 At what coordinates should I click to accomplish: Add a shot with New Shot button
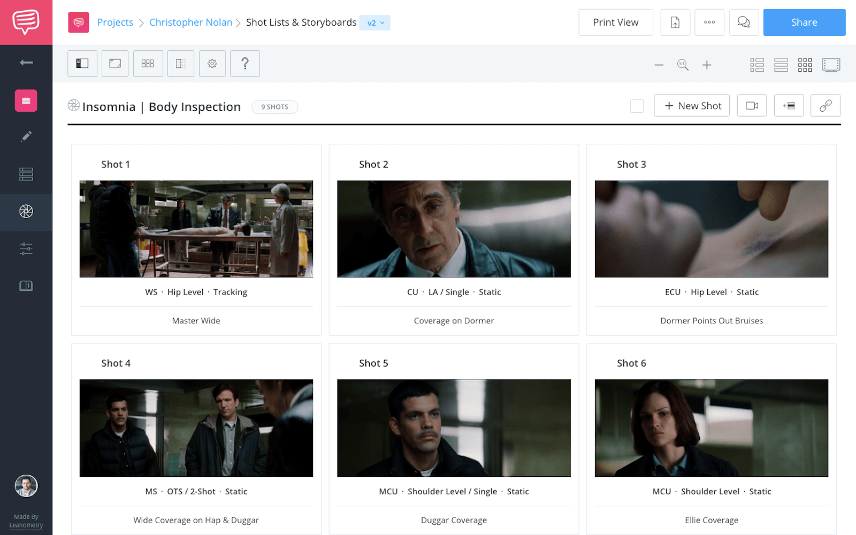click(x=692, y=106)
